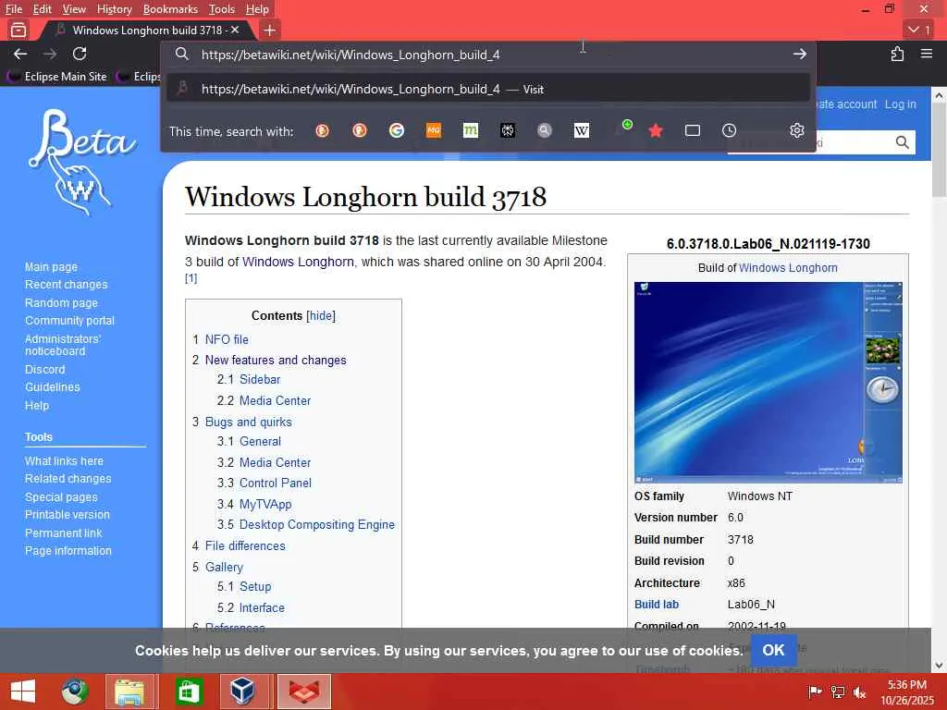Open the Tools menu
947x710 pixels.
(x=222, y=9)
